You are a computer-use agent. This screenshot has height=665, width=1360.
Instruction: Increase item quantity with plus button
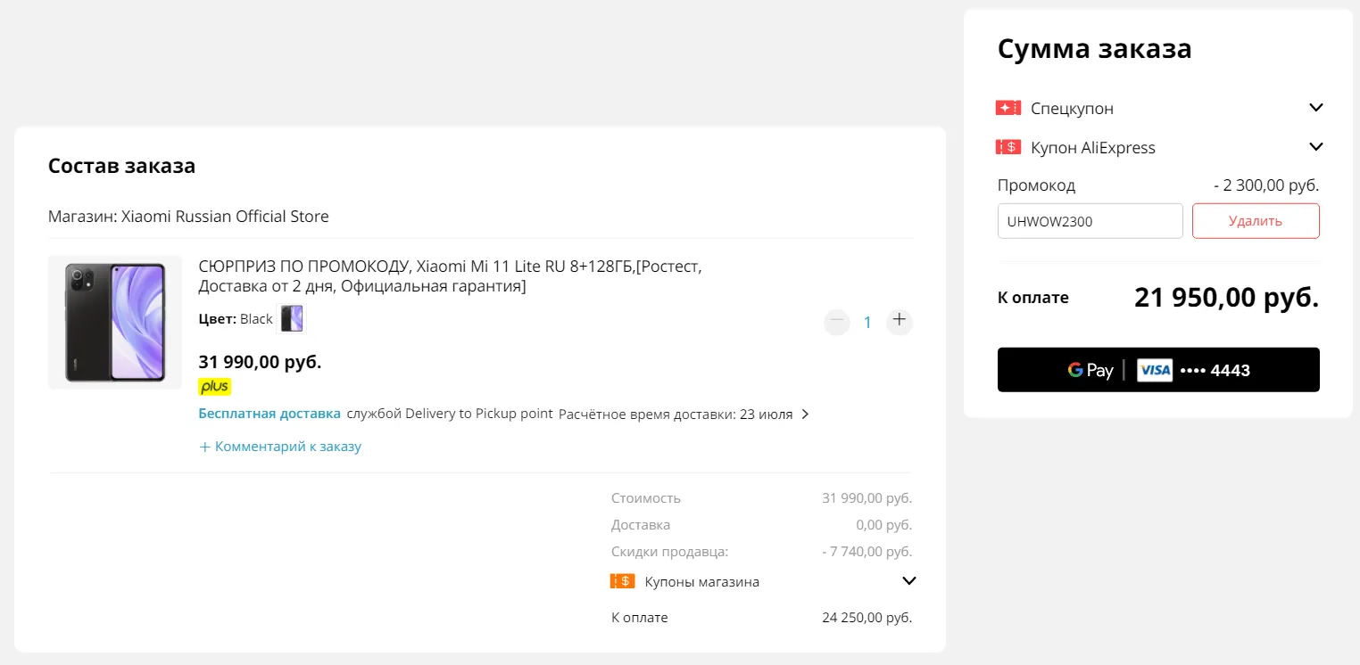tap(899, 320)
